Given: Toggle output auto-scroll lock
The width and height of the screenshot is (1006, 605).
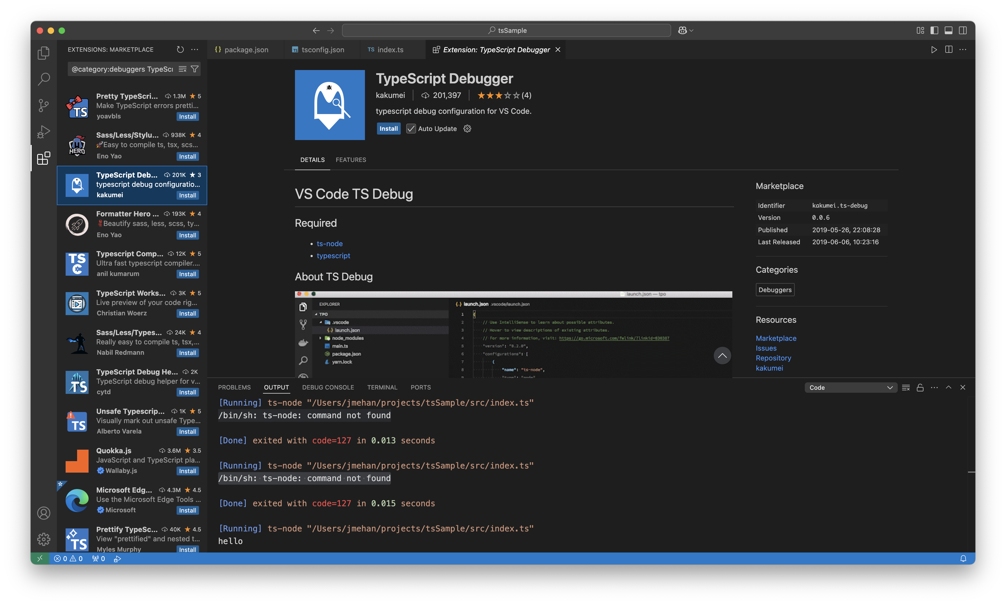Looking at the screenshot, I should (x=920, y=387).
